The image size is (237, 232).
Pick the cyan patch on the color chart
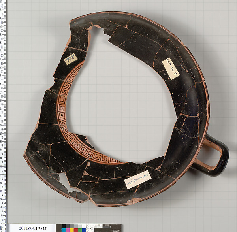coord(64,230)
